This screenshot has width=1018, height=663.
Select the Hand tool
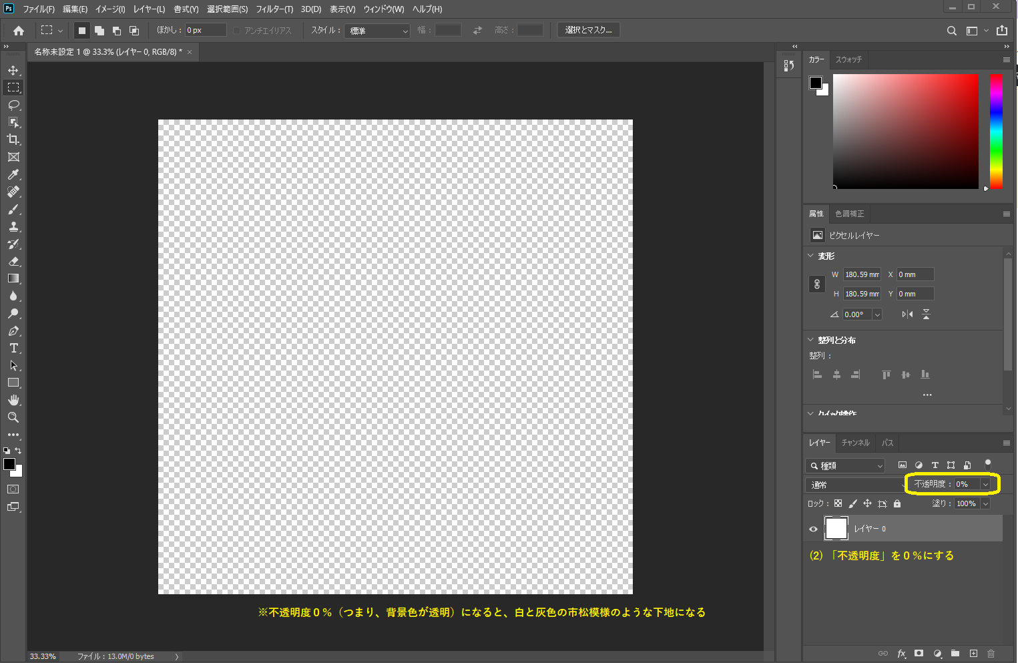13,400
